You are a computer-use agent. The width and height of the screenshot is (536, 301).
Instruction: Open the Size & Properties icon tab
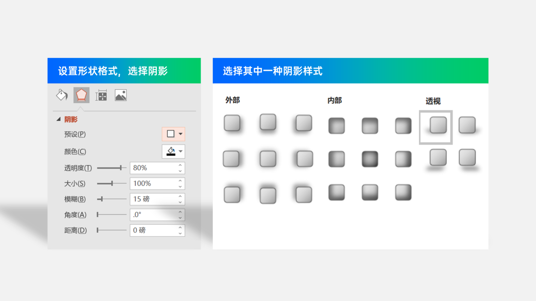[101, 95]
